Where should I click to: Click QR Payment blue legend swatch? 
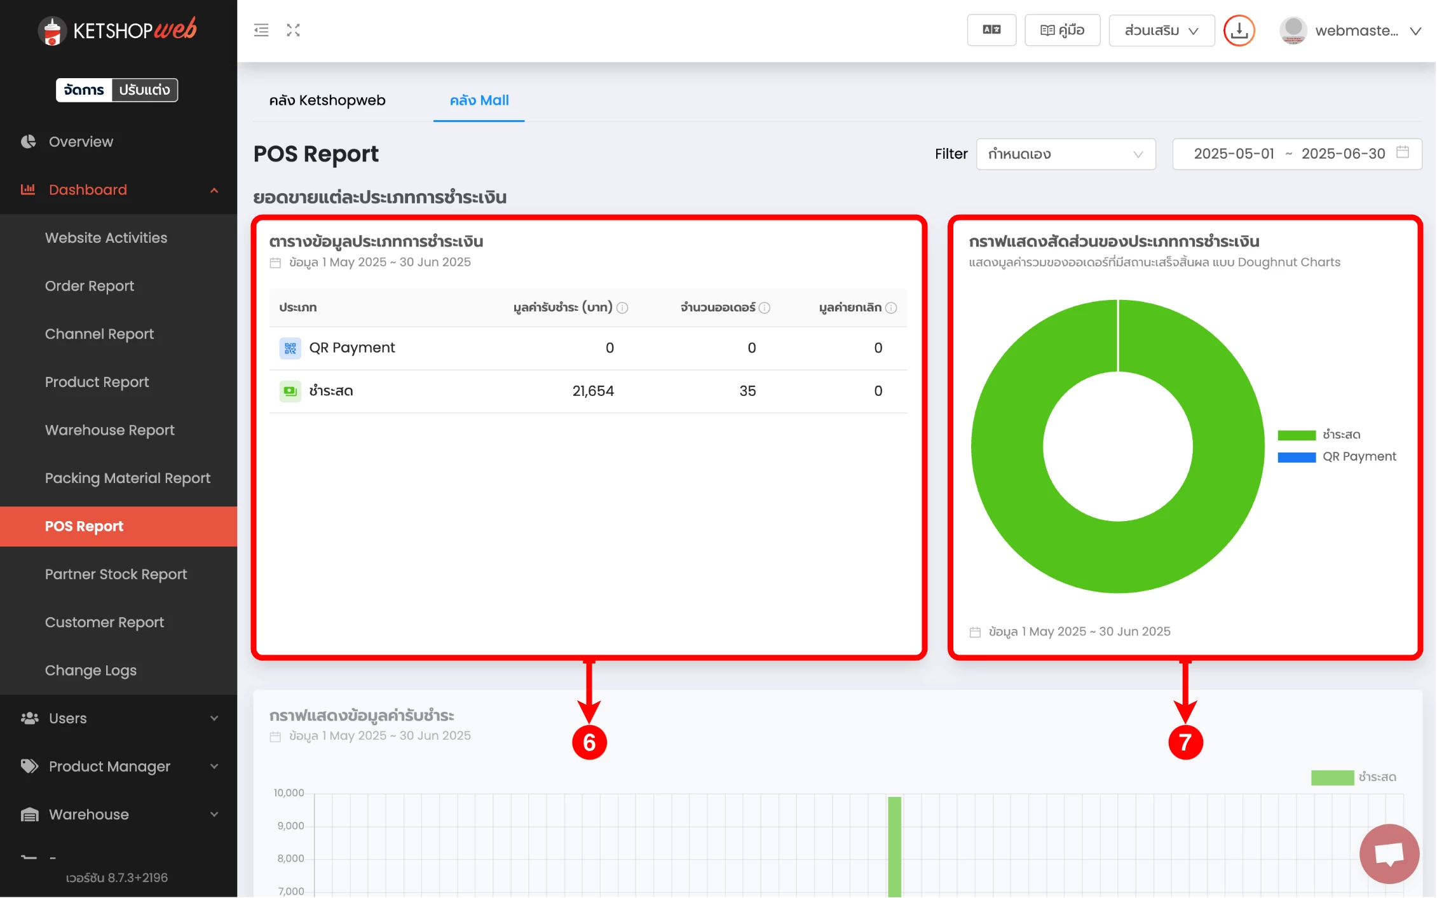point(1297,457)
